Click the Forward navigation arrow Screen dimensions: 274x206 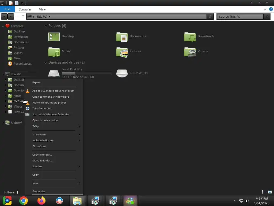click(11, 17)
